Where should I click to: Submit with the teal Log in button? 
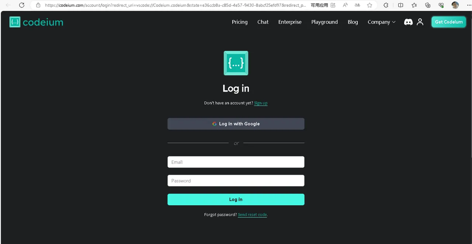coord(236,199)
